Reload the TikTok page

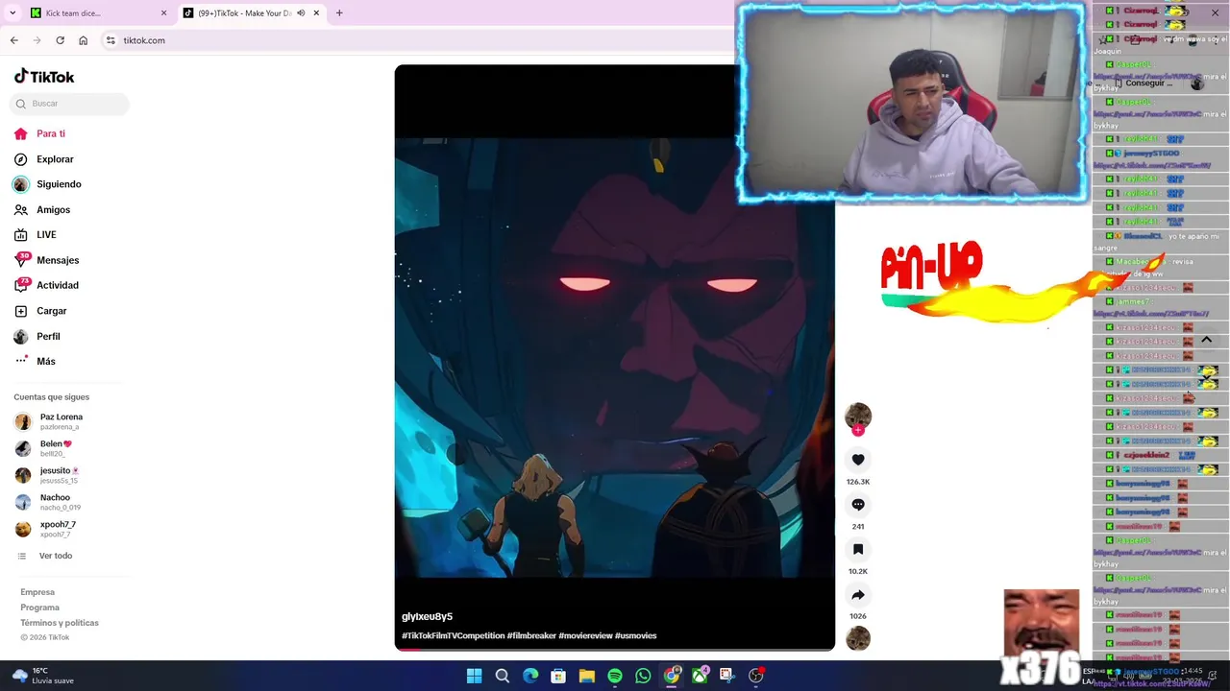(61, 40)
